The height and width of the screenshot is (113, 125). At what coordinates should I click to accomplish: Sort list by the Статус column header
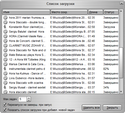pyautogui.click(x=111, y=12)
